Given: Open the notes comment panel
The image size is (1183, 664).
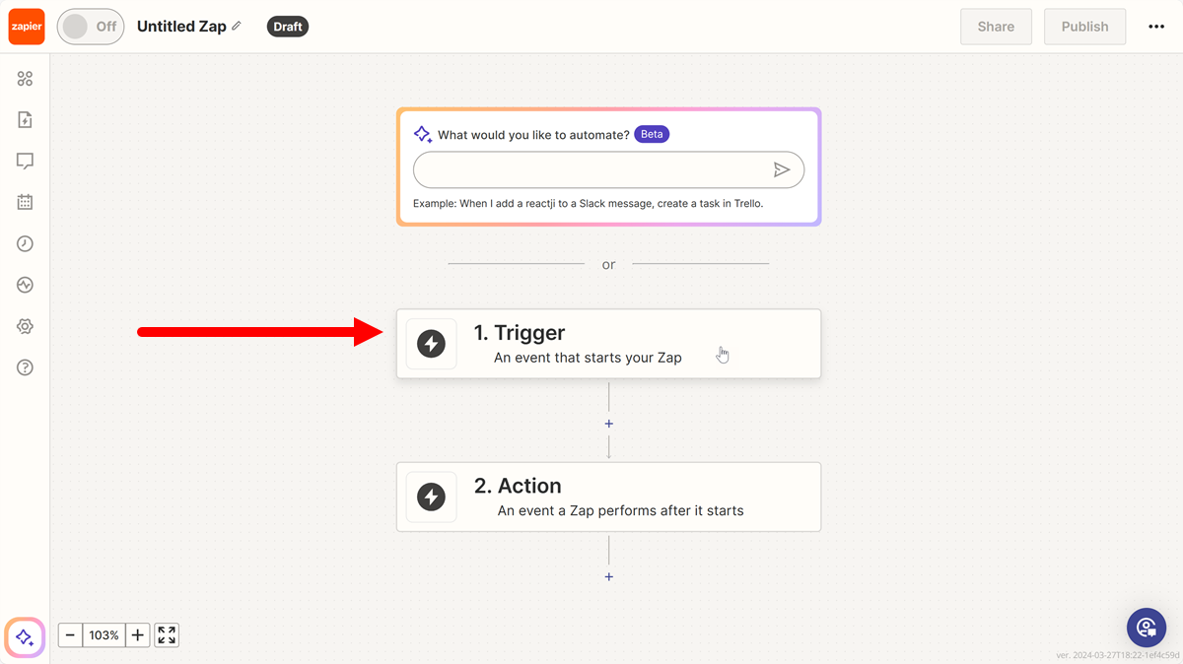Looking at the screenshot, I should 26,161.
